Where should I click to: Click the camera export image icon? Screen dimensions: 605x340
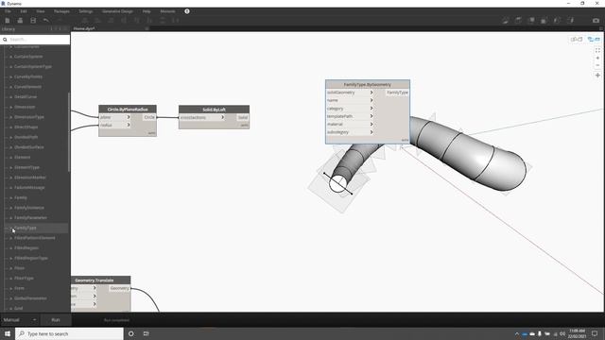point(596,21)
